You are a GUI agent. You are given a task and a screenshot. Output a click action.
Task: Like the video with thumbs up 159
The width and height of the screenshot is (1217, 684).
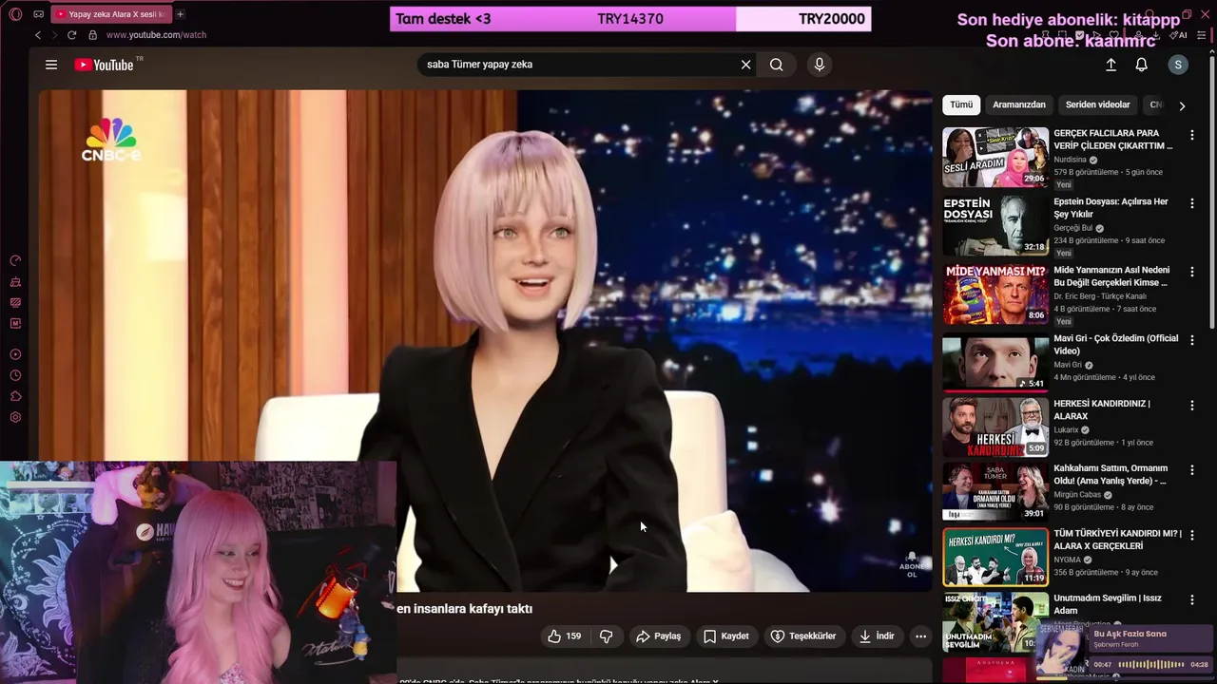565,636
